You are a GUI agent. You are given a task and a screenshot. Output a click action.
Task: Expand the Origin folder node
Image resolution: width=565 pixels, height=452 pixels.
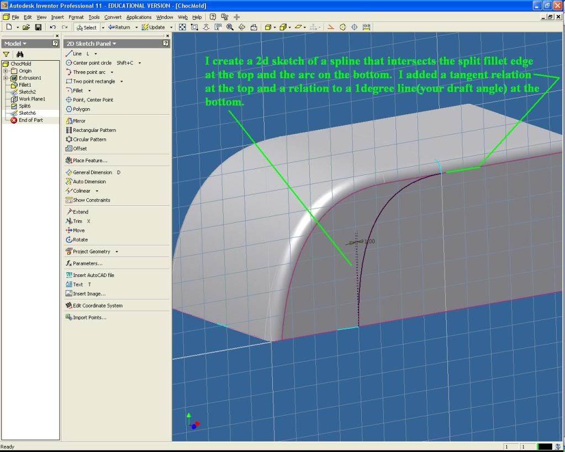pyautogui.click(x=5, y=71)
